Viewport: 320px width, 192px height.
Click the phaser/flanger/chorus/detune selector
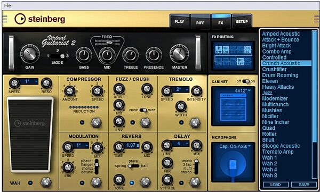(x=97, y=166)
